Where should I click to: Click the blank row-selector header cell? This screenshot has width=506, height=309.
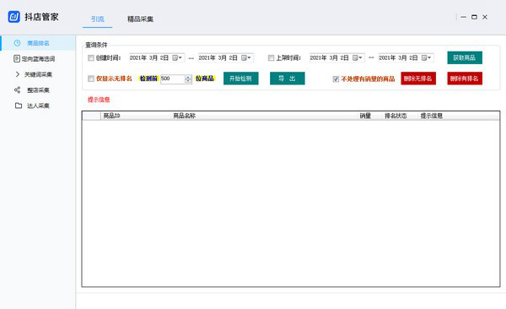coord(92,116)
